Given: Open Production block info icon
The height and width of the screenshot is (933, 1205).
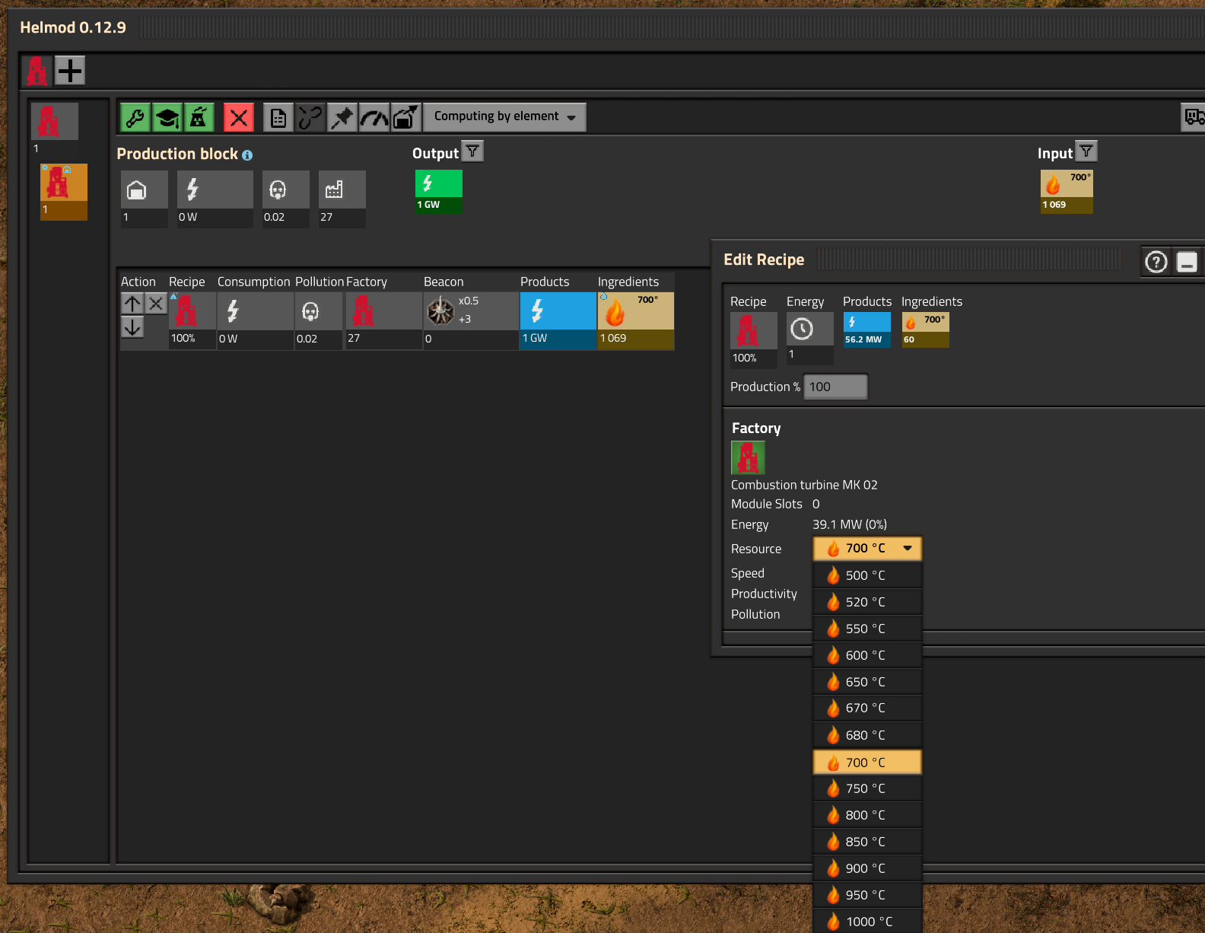Looking at the screenshot, I should (247, 155).
